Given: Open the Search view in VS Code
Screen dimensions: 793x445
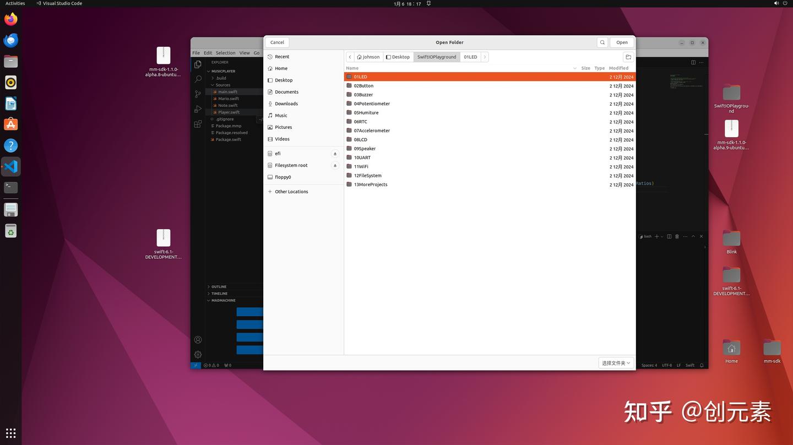Looking at the screenshot, I should (198, 79).
